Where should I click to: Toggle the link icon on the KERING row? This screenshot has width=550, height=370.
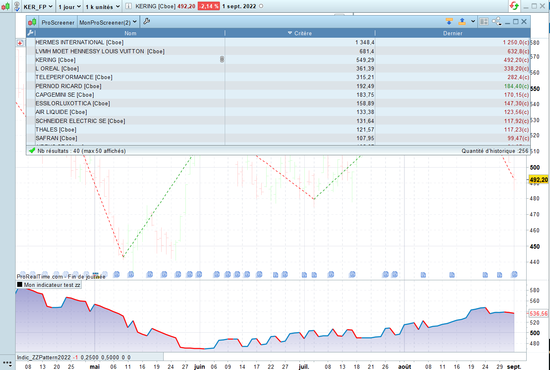coord(222,59)
